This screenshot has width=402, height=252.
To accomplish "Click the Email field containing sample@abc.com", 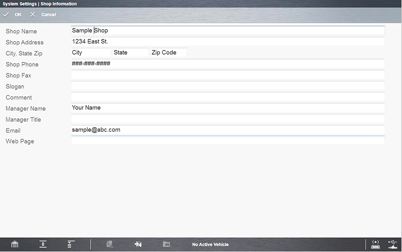I will pos(228,130).
